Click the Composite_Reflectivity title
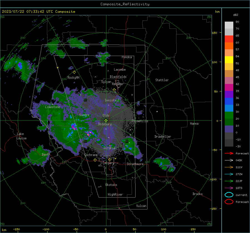 click(125, 4)
